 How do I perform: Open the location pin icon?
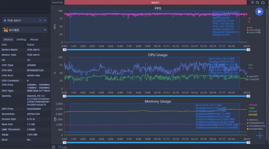click(x=252, y=2)
